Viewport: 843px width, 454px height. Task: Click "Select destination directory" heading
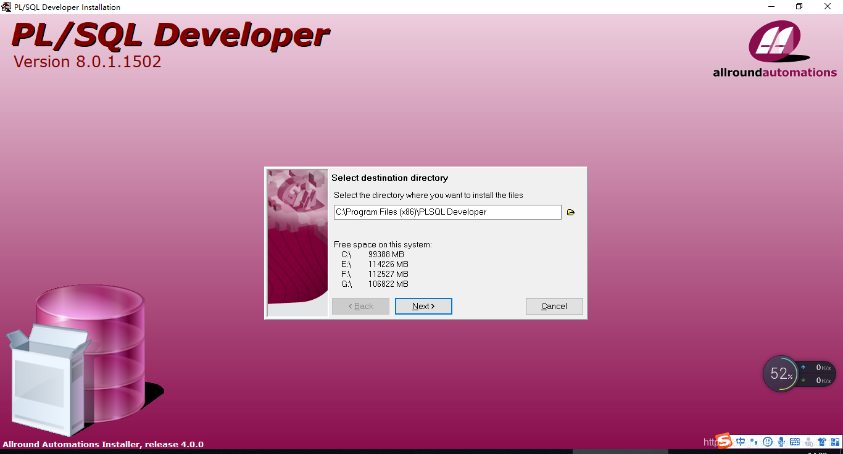pos(389,178)
